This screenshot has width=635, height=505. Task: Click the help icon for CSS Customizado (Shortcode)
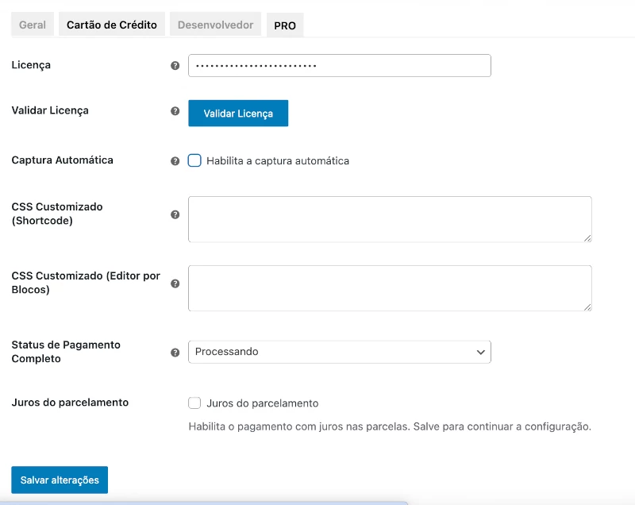[175, 214]
